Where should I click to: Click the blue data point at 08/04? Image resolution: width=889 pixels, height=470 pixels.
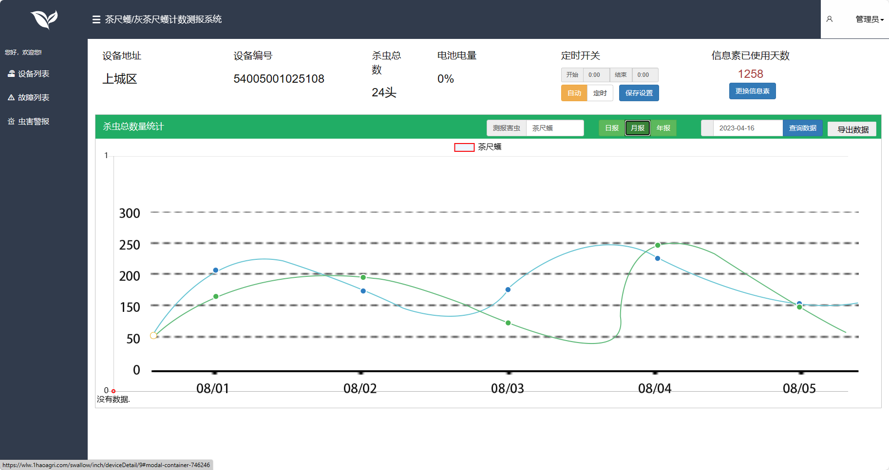tap(658, 258)
